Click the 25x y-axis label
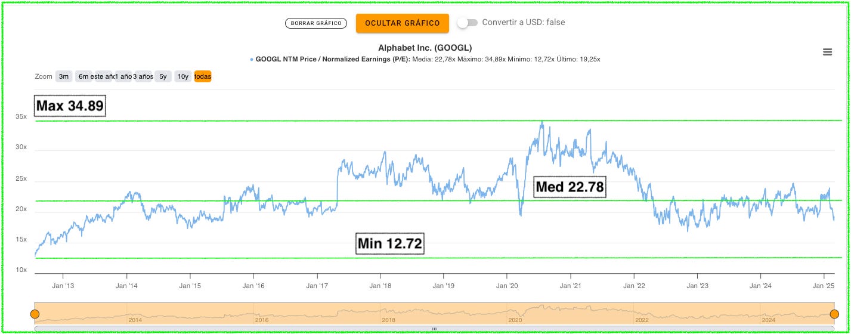 [x=21, y=178]
